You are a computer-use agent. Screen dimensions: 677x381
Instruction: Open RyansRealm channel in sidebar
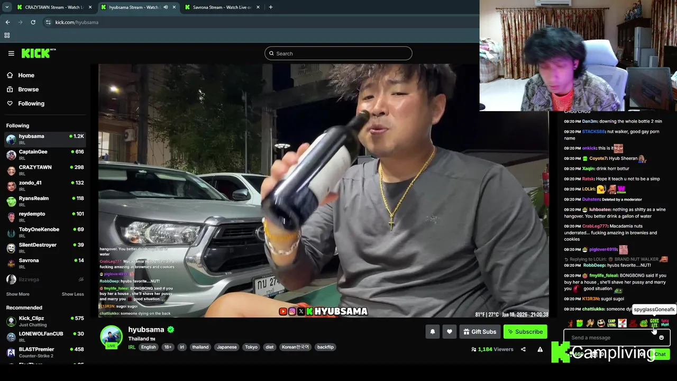[x=45, y=201]
